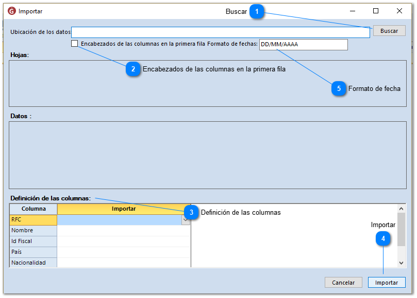Screen dimensions: 417x298
Task: Select the País row header
Action: (33, 252)
